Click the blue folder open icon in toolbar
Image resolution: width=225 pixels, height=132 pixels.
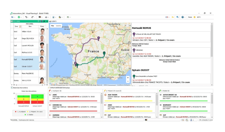[x=13, y=17]
